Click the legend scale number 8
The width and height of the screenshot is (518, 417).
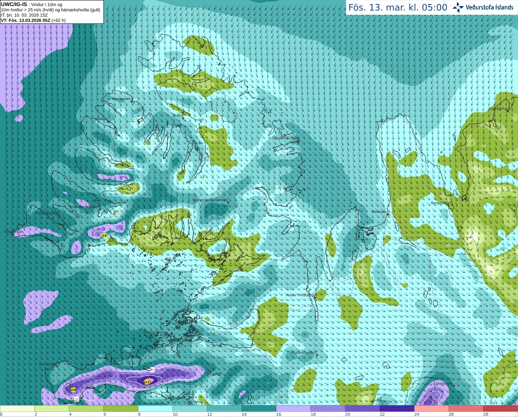click(x=140, y=414)
